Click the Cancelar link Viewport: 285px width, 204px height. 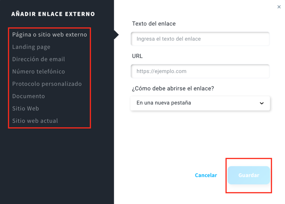click(x=206, y=175)
